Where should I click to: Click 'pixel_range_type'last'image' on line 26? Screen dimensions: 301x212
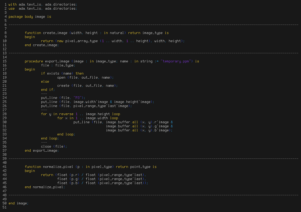(101, 106)
